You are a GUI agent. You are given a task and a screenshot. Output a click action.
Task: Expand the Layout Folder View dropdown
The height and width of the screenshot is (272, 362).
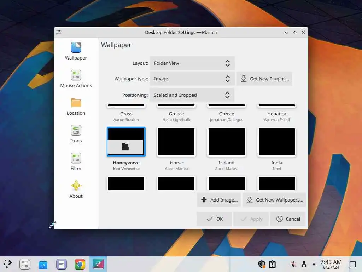pyautogui.click(x=192, y=63)
